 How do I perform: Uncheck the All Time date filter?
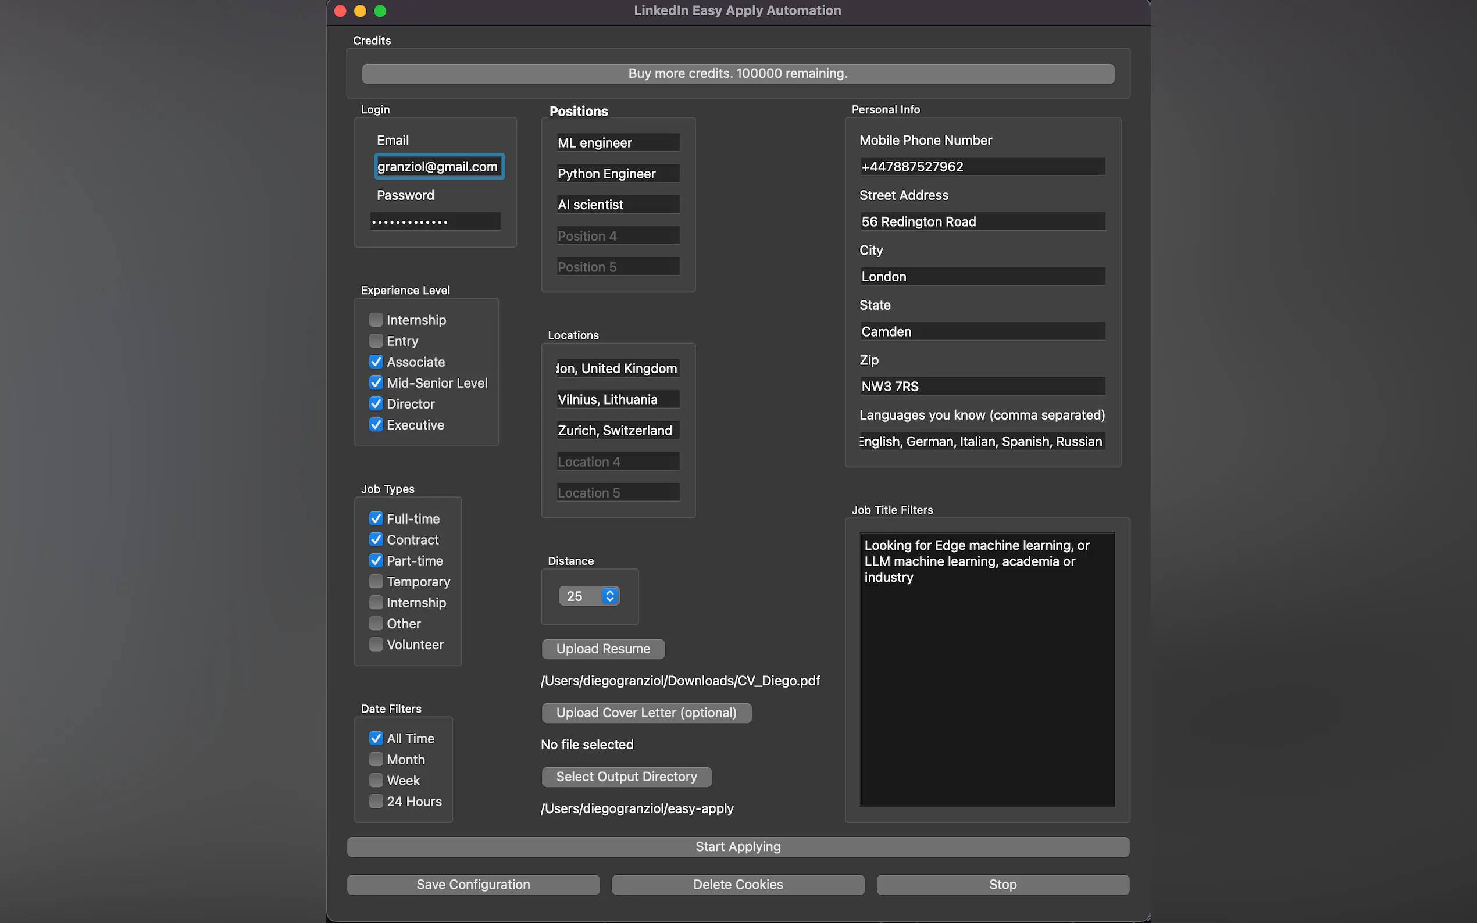point(376,739)
